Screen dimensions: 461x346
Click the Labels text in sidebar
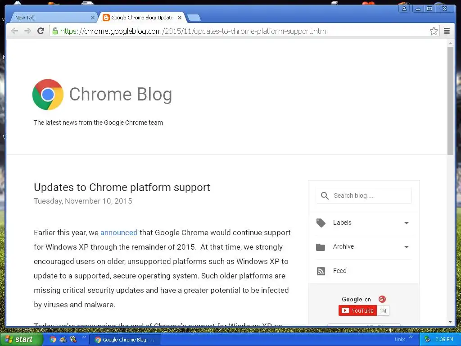click(342, 223)
